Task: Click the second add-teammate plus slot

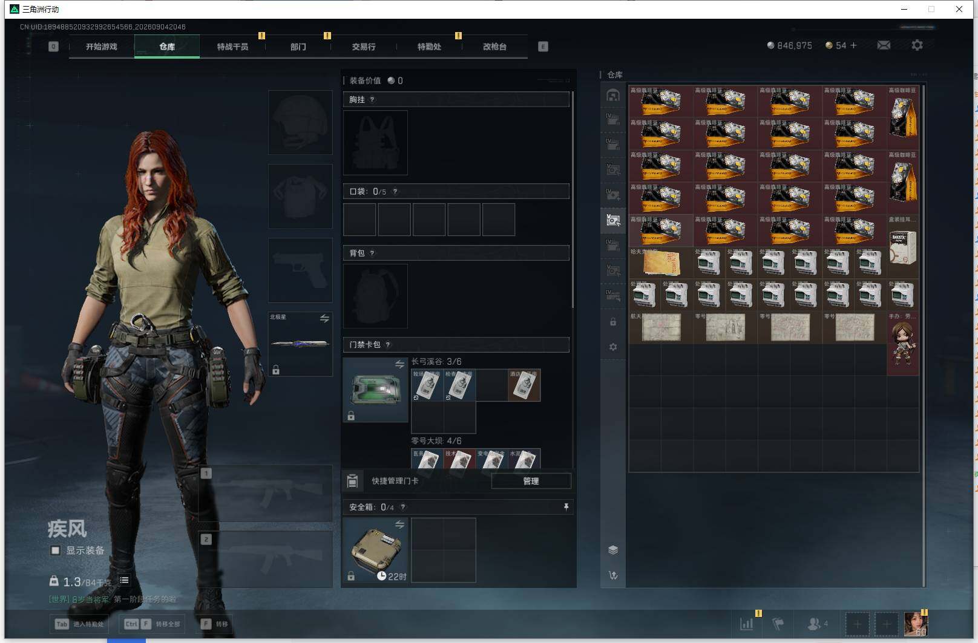Action: tap(886, 624)
